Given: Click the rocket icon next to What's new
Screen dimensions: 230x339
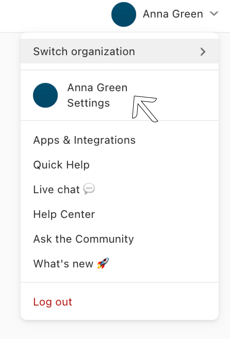Looking at the screenshot, I should tap(103, 264).
